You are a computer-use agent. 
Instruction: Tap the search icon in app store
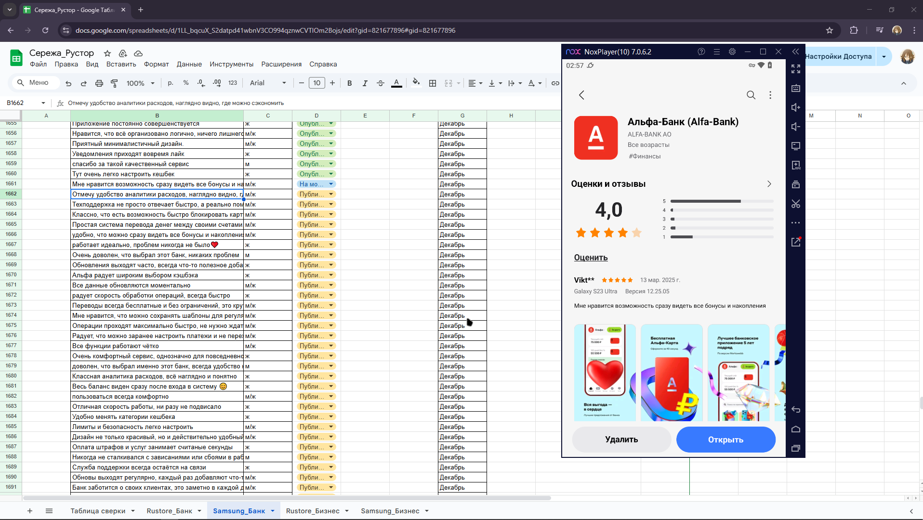click(x=751, y=95)
